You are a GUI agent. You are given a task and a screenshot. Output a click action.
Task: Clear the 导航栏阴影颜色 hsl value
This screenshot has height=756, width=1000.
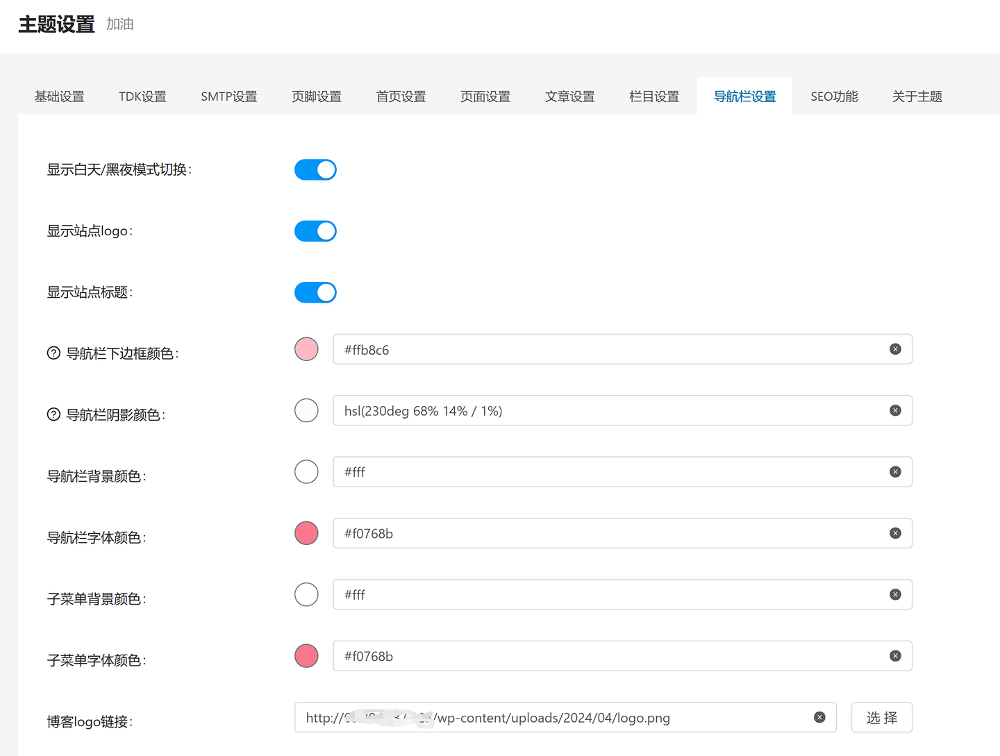[895, 410]
